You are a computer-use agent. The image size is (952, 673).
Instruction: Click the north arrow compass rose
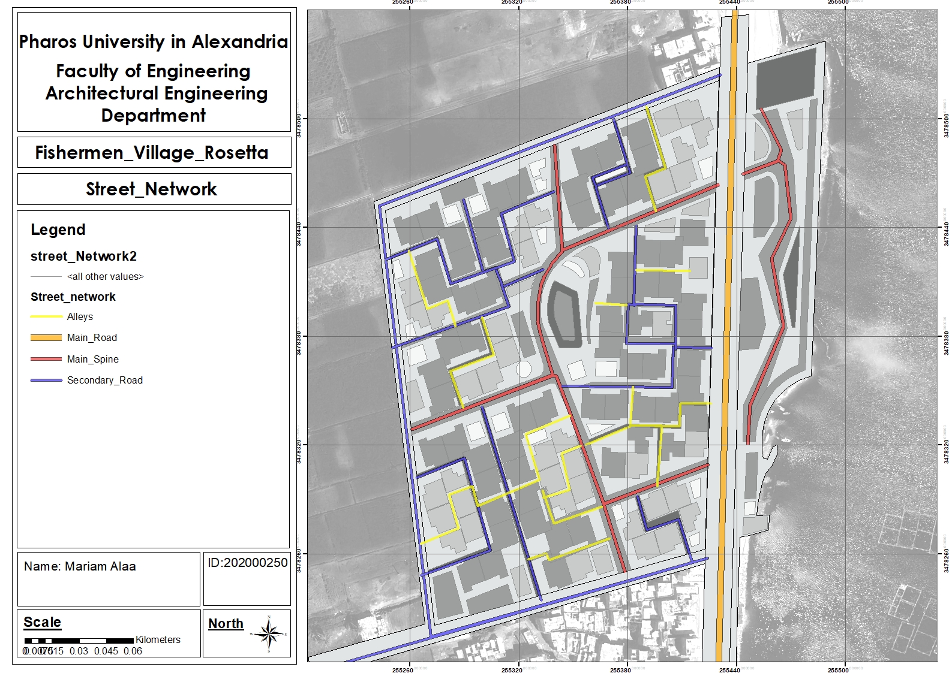pyautogui.click(x=269, y=633)
